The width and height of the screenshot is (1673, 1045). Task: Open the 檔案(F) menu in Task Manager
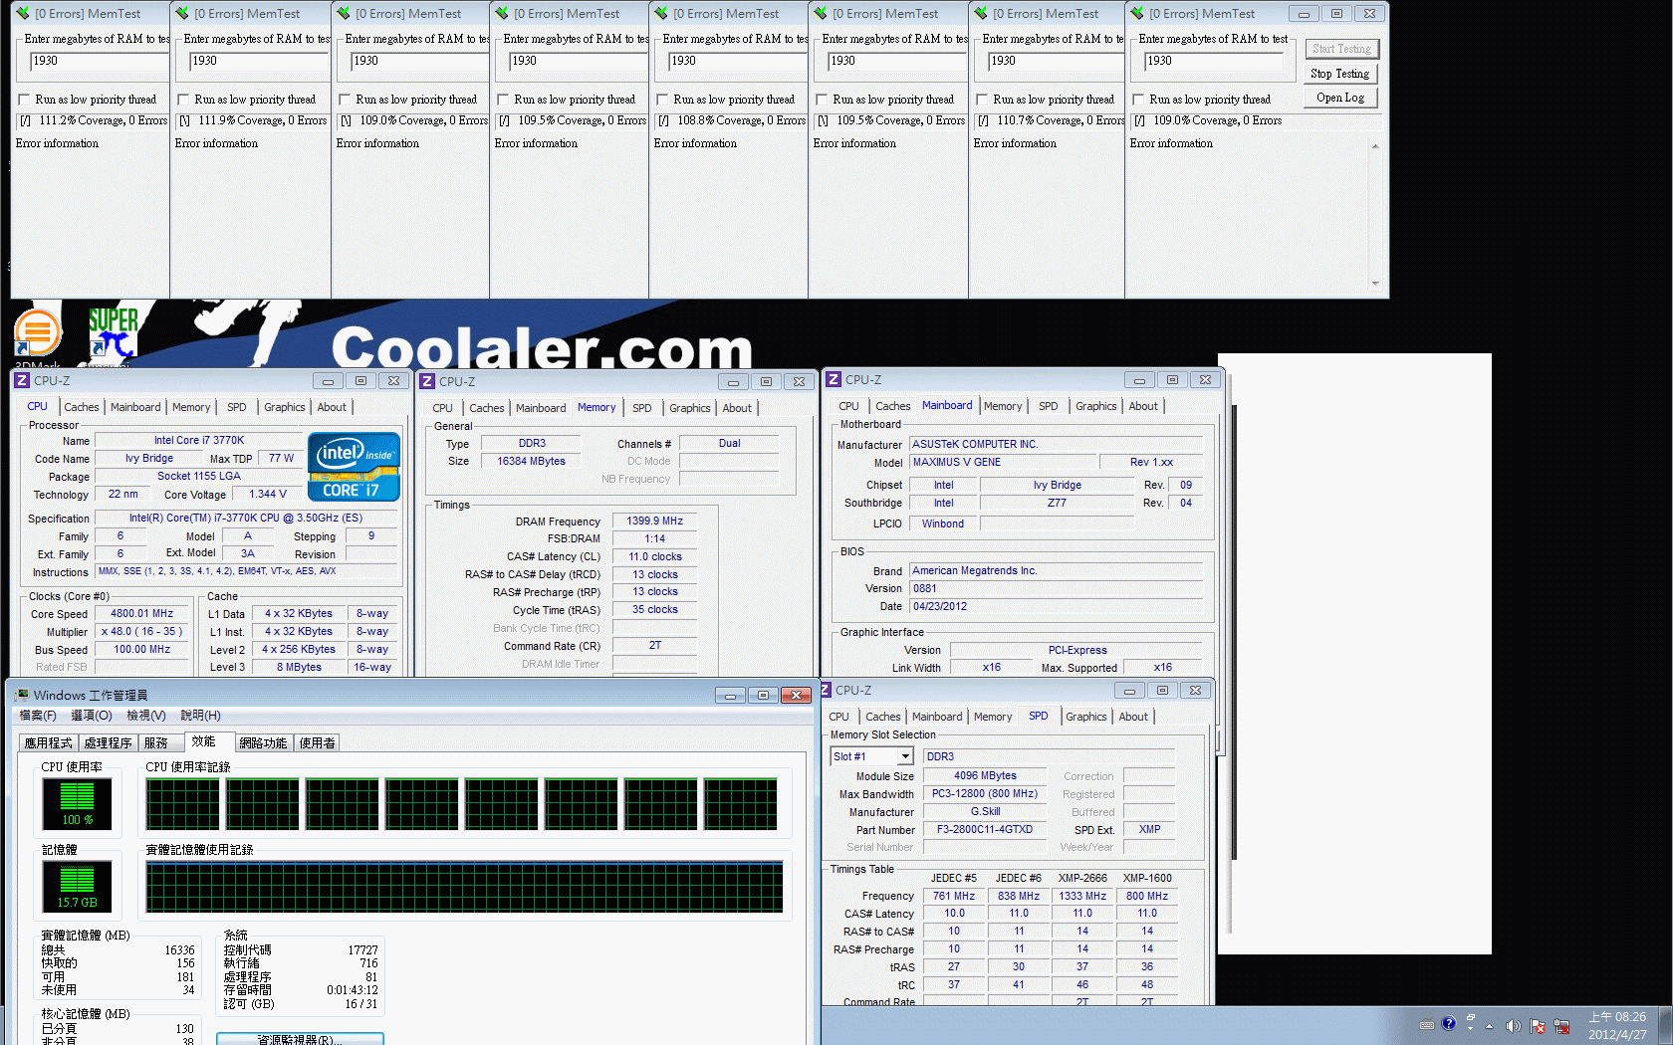(38, 716)
